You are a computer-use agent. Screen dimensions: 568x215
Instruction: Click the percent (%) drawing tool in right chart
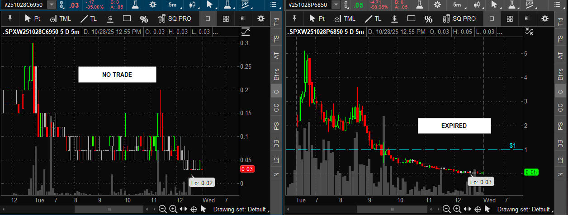(x=428, y=19)
